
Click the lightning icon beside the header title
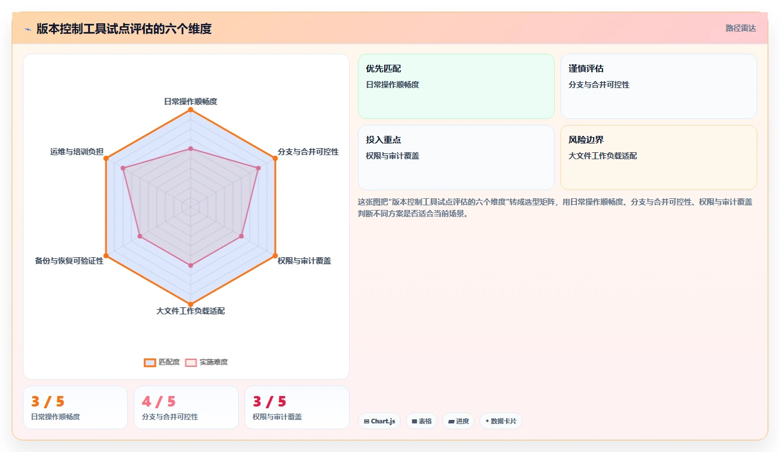click(28, 29)
